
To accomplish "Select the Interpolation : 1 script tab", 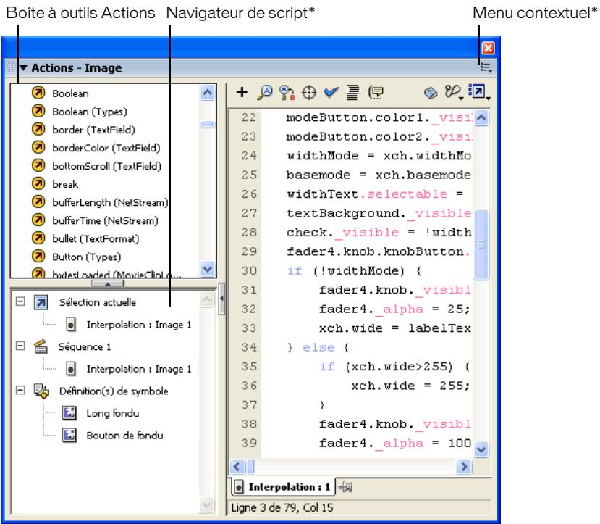I will (283, 487).
